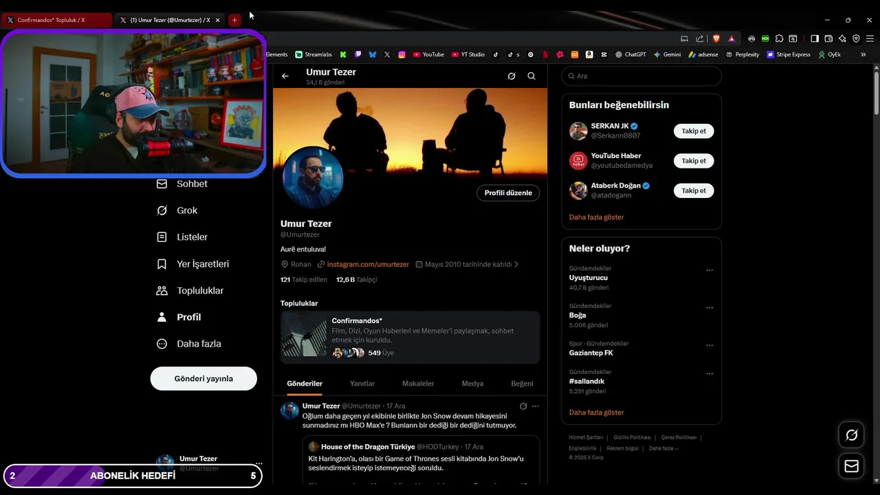Open Gemini bookmark

point(667,54)
